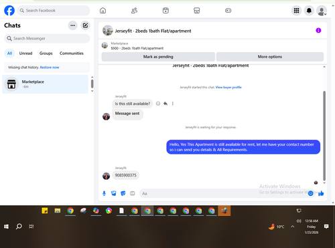This screenshot has height=248, width=335.
Task: Open conversation info purple icon
Action: [318, 31]
